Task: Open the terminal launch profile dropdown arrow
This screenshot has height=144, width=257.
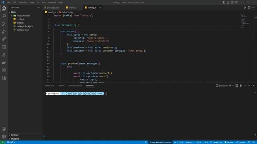Action: [x=233, y=86]
